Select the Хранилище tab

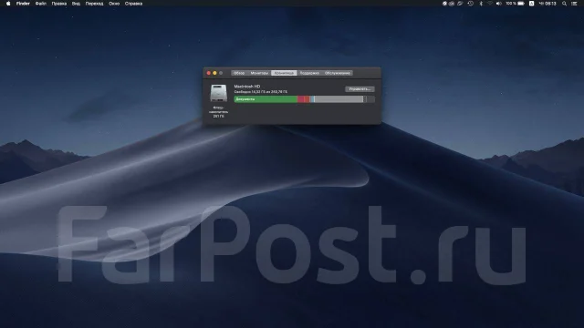284,73
